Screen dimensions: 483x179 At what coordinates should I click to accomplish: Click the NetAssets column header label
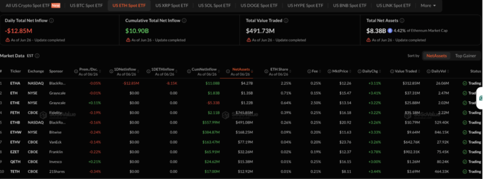241,69
